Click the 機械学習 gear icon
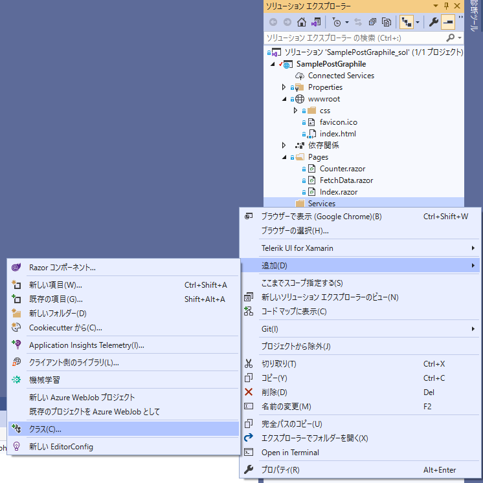The width and height of the screenshot is (483, 483). point(16,380)
